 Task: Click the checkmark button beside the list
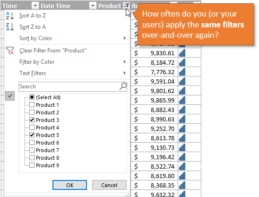click(x=10, y=96)
